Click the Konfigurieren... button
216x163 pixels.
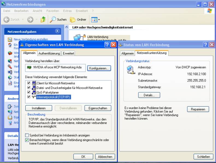click(x=99, y=68)
